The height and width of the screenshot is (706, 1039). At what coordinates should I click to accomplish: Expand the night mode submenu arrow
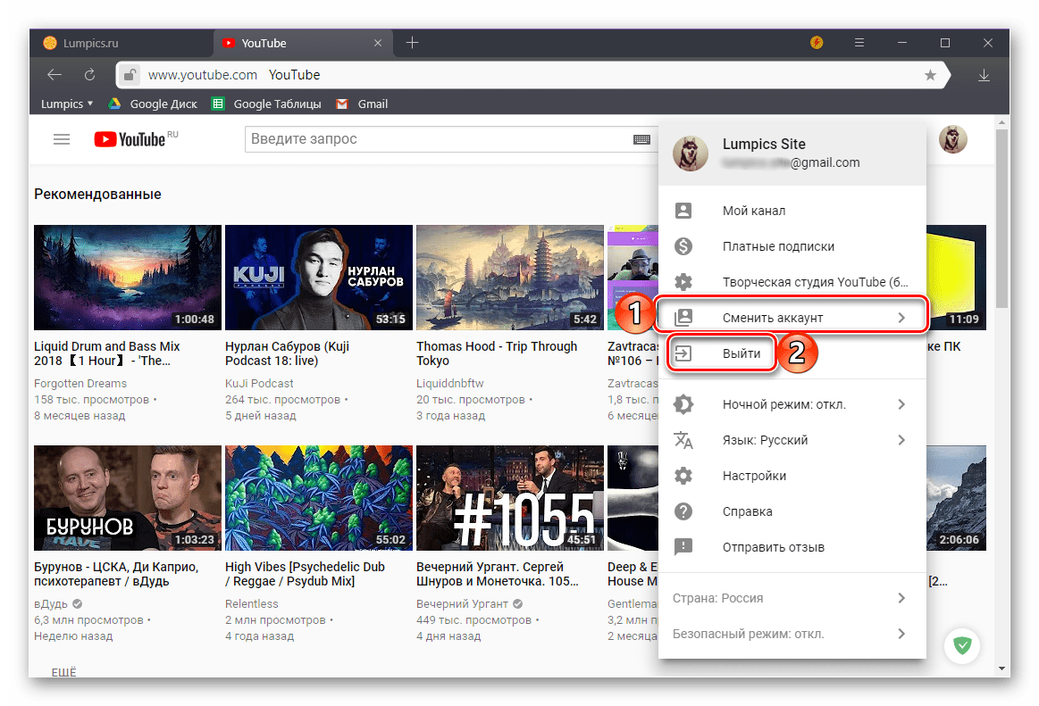pos(901,404)
